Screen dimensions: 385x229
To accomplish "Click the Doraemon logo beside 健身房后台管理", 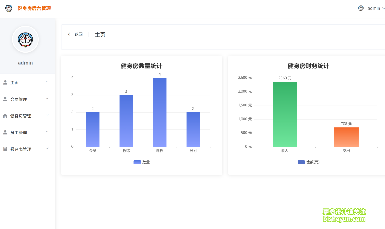I will (x=9, y=8).
